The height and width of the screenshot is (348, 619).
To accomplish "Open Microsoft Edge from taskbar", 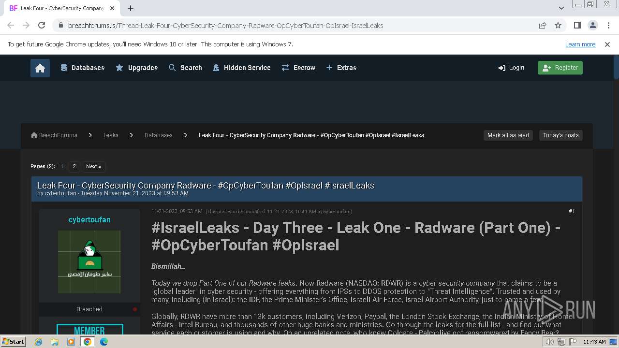I will click(x=104, y=342).
